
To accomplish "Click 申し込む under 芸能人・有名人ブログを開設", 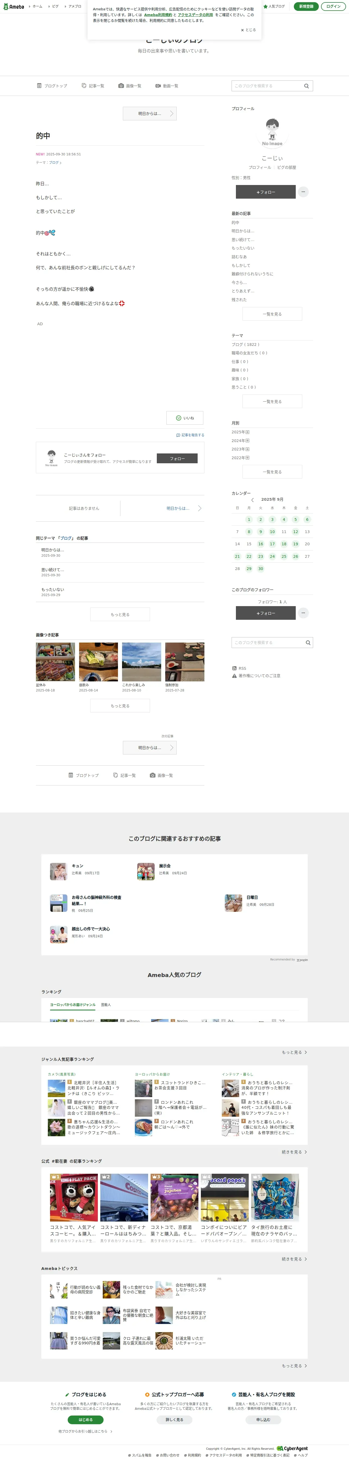I will pyautogui.click(x=263, y=1420).
